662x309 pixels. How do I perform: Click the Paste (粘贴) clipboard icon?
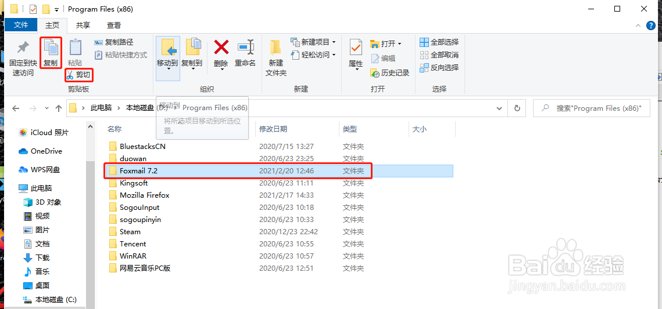tap(75, 53)
